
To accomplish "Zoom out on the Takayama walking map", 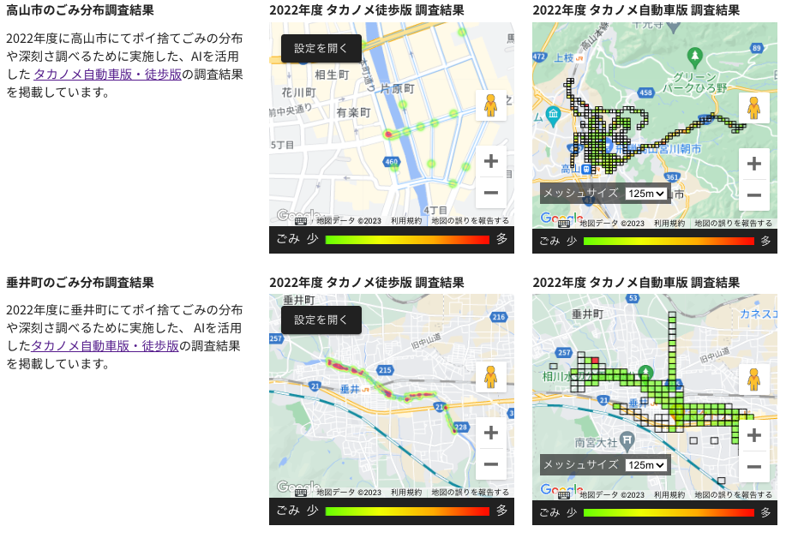I will point(491,193).
